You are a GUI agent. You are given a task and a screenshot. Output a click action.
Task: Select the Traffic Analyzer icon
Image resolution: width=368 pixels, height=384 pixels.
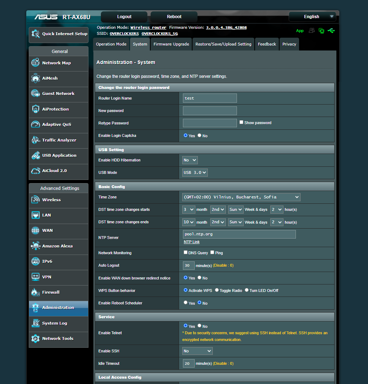pyautogui.click(x=36, y=140)
